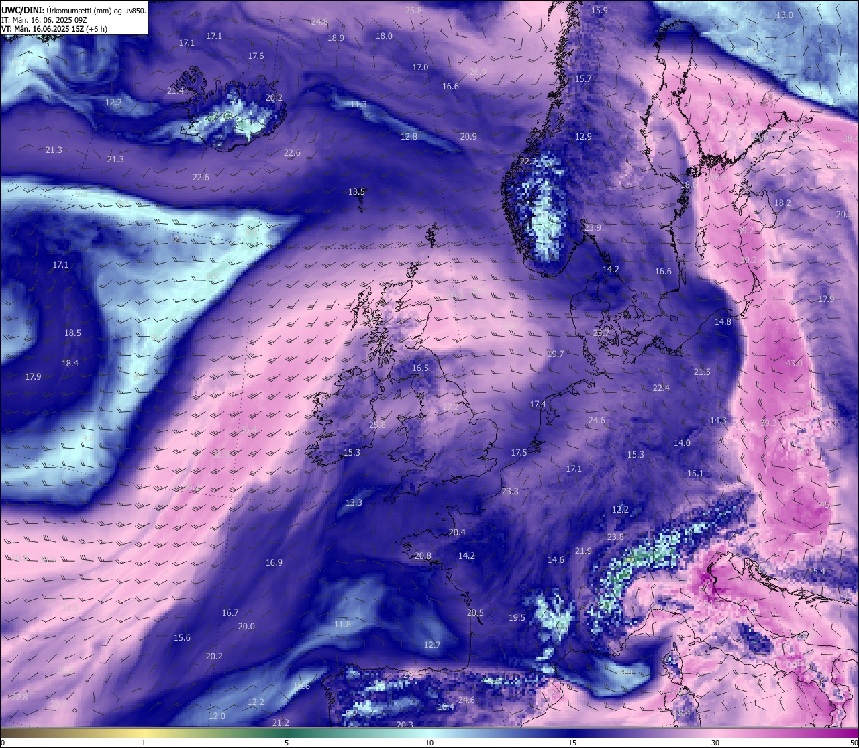859x748 pixels.
Task: Click the 5 tick label on the colour scale
Action: (x=287, y=743)
